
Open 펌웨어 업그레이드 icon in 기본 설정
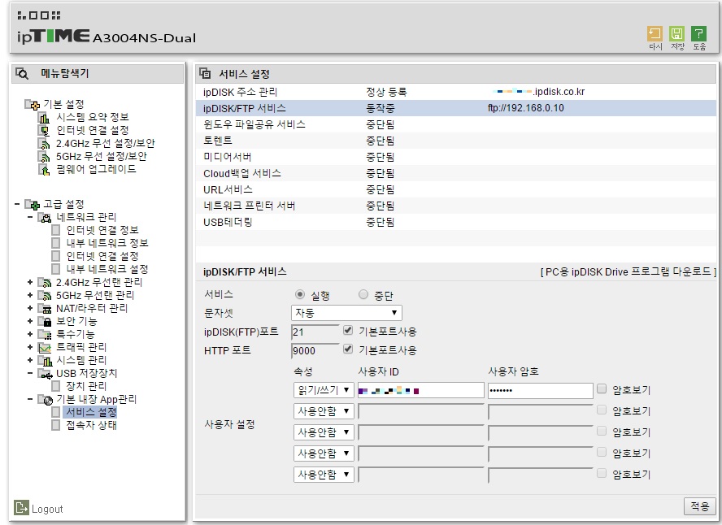point(44,170)
